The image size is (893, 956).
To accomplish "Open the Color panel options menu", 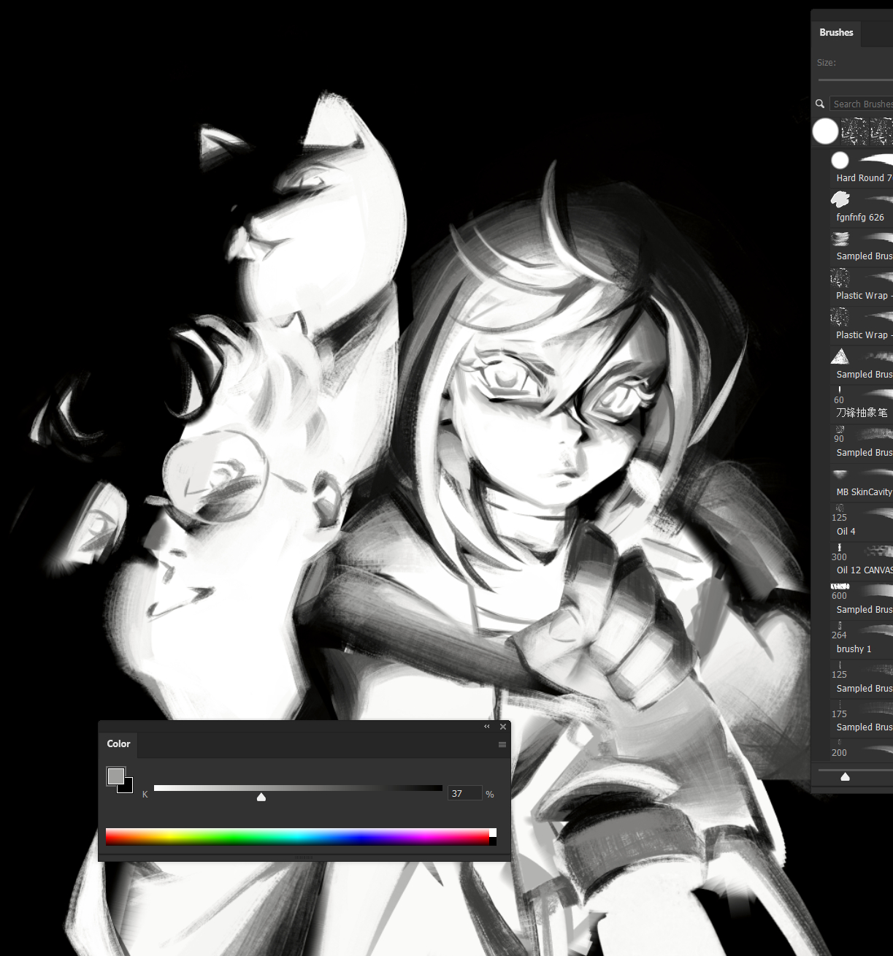I will [x=502, y=744].
